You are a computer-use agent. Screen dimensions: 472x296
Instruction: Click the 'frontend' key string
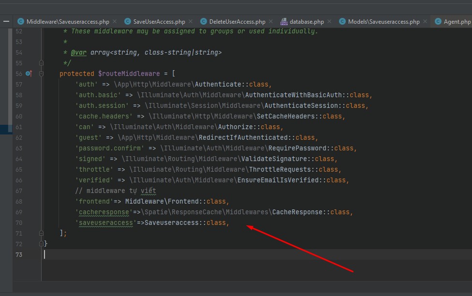[x=94, y=202]
